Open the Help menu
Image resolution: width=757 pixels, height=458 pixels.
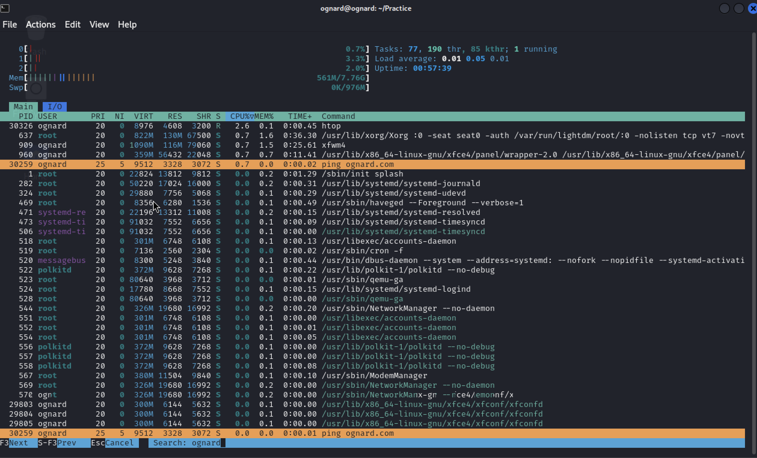pos(127,25)
